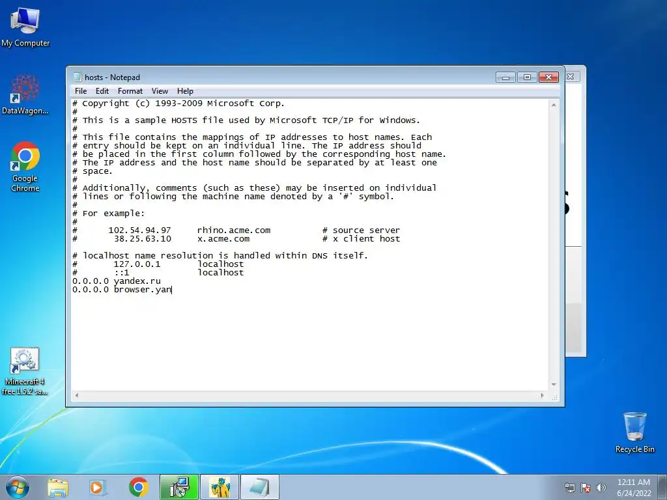This screenshot has height=500, width=667.
Task: Click the 127.0.0.1 address text
Action: (137, 264)
